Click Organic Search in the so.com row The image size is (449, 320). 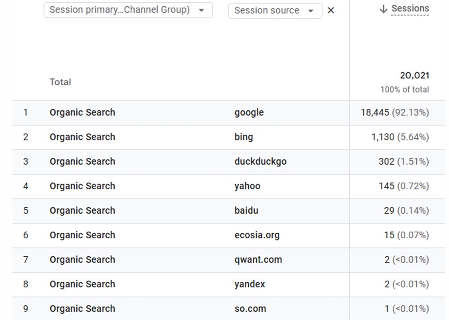pyautogui.click(x=83, y=309)
